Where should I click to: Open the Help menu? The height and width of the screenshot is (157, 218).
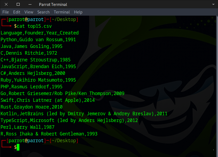pos(78,12)
